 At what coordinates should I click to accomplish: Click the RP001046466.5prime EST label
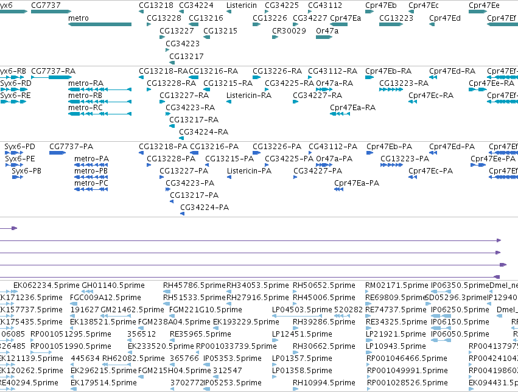tap(407, 359)
